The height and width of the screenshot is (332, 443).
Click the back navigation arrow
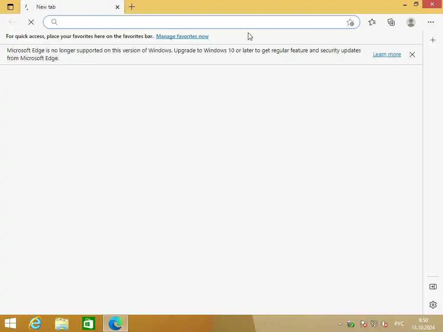click(x=12, y=22)
